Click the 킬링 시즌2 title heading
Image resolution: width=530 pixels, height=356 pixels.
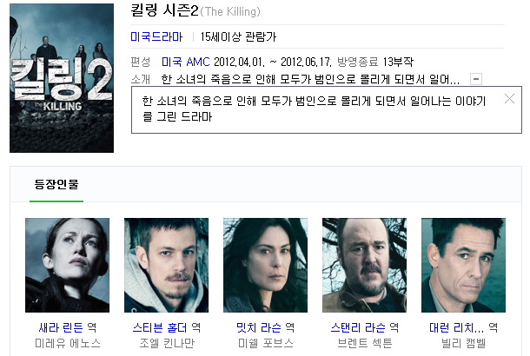coord(164,10)
